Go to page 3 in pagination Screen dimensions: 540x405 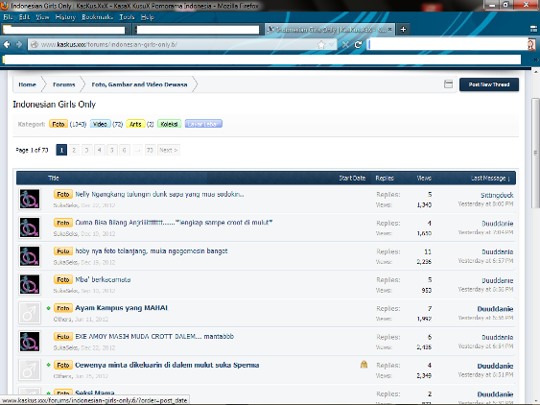(86, 150)
